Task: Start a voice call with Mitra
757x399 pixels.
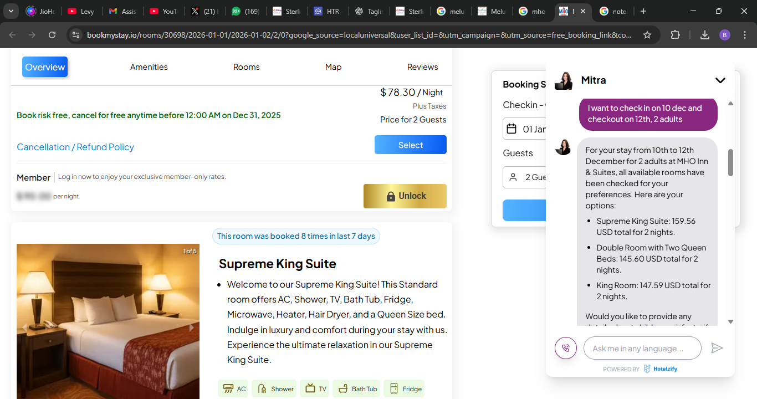Action: [x=566, y=348]
